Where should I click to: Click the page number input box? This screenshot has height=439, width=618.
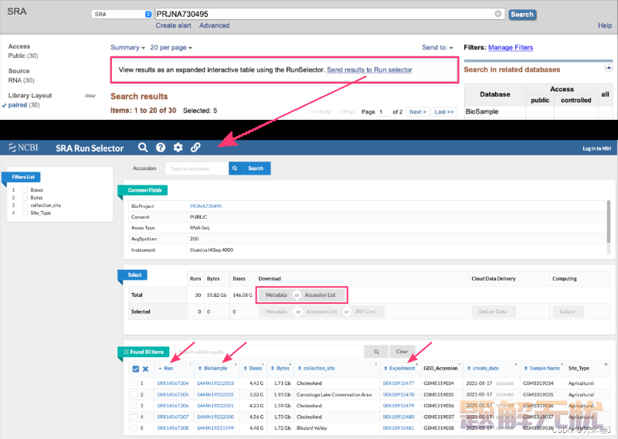pos(384,111)
